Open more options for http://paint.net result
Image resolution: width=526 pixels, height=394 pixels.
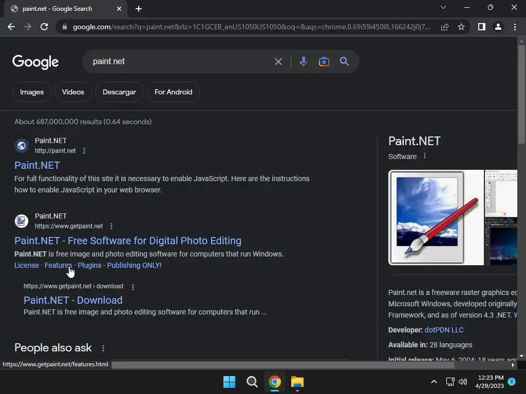[x=84, y=151]
